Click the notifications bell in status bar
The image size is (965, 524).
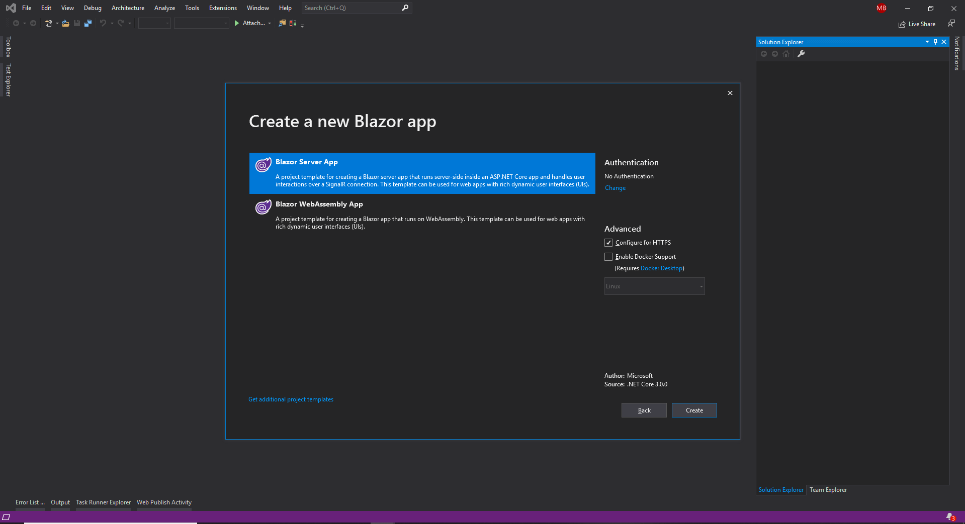950,517
